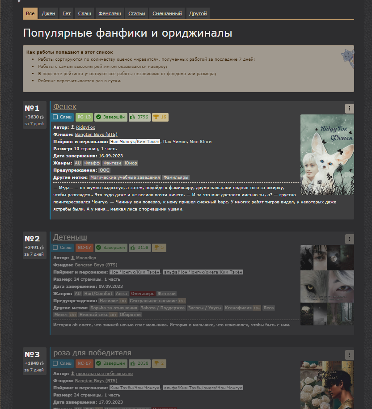This screenshot has height=409, width=372.
Task: Click the trophy badge showing 5
Action: point(159,248)
